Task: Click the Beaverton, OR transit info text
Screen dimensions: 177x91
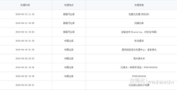Action: (139, 32)
